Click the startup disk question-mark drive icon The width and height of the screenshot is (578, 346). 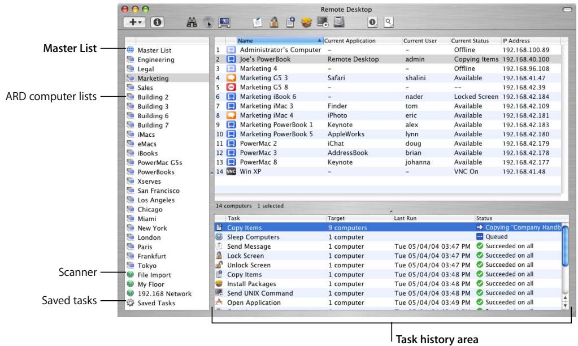coord(339,22)
